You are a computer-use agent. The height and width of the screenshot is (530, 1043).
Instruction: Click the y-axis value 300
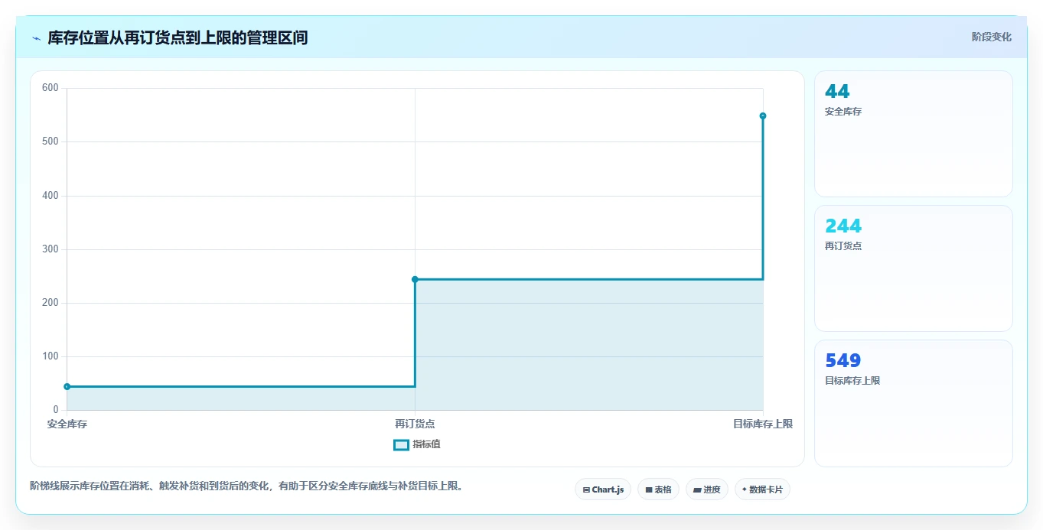point(51,249)
